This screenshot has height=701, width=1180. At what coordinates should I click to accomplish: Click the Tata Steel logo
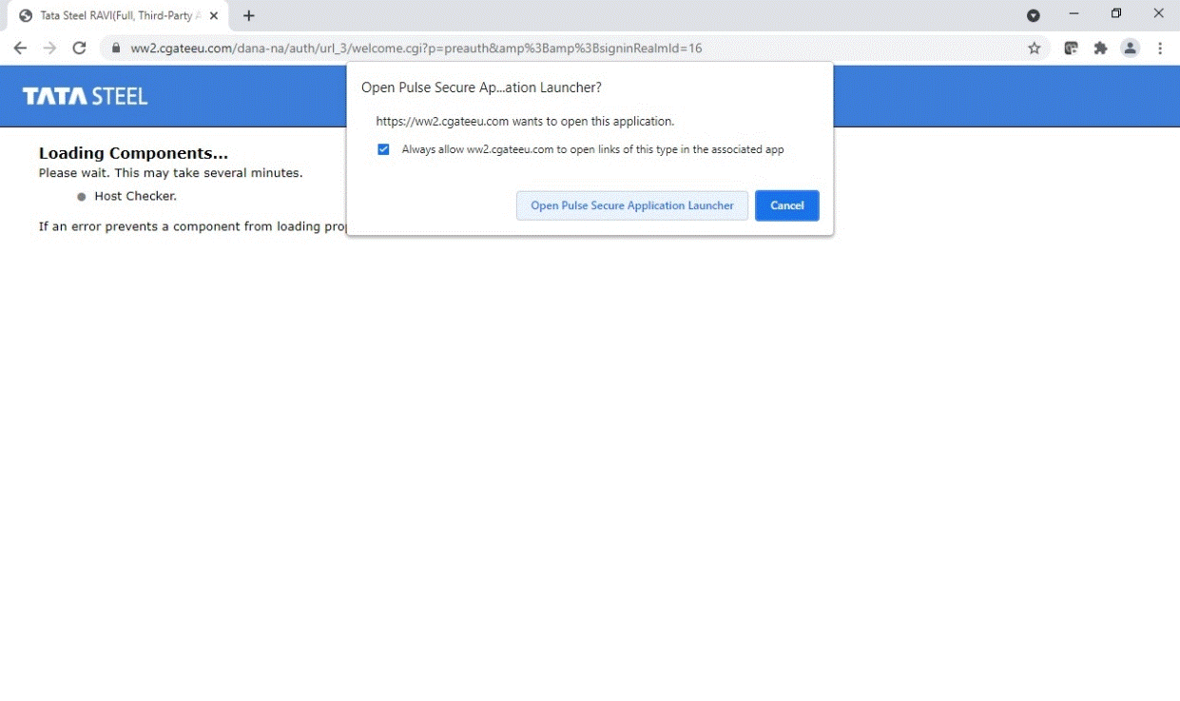(86, 96)
